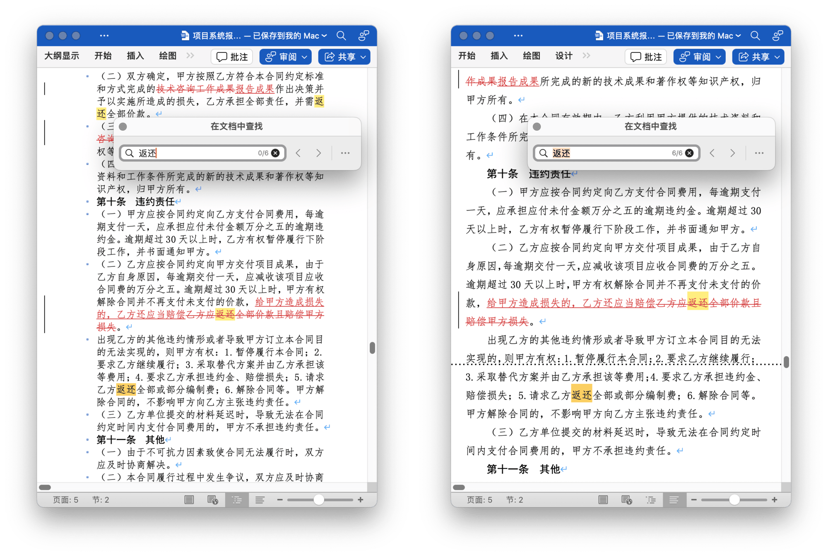
Task: Open the 开始 tab in the right window
Action: (x=467, y=56)
